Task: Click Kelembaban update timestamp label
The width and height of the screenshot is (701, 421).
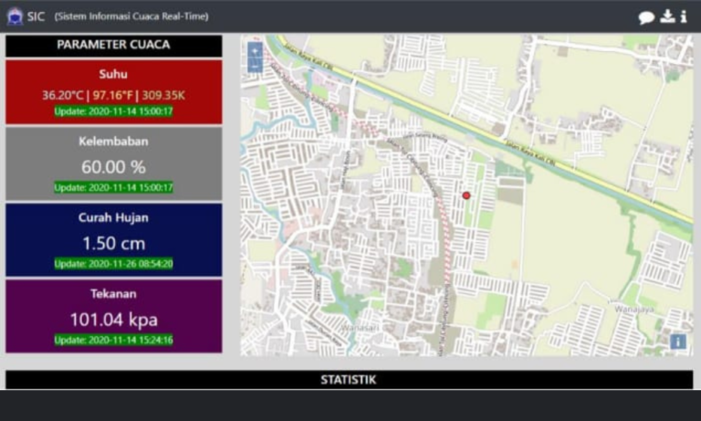Action: (113, 187)
